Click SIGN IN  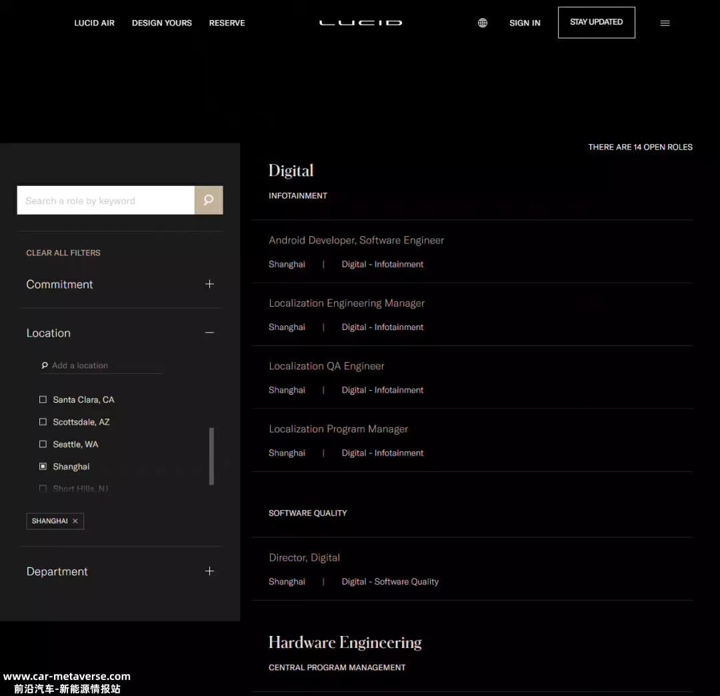[x=525, y=23]
